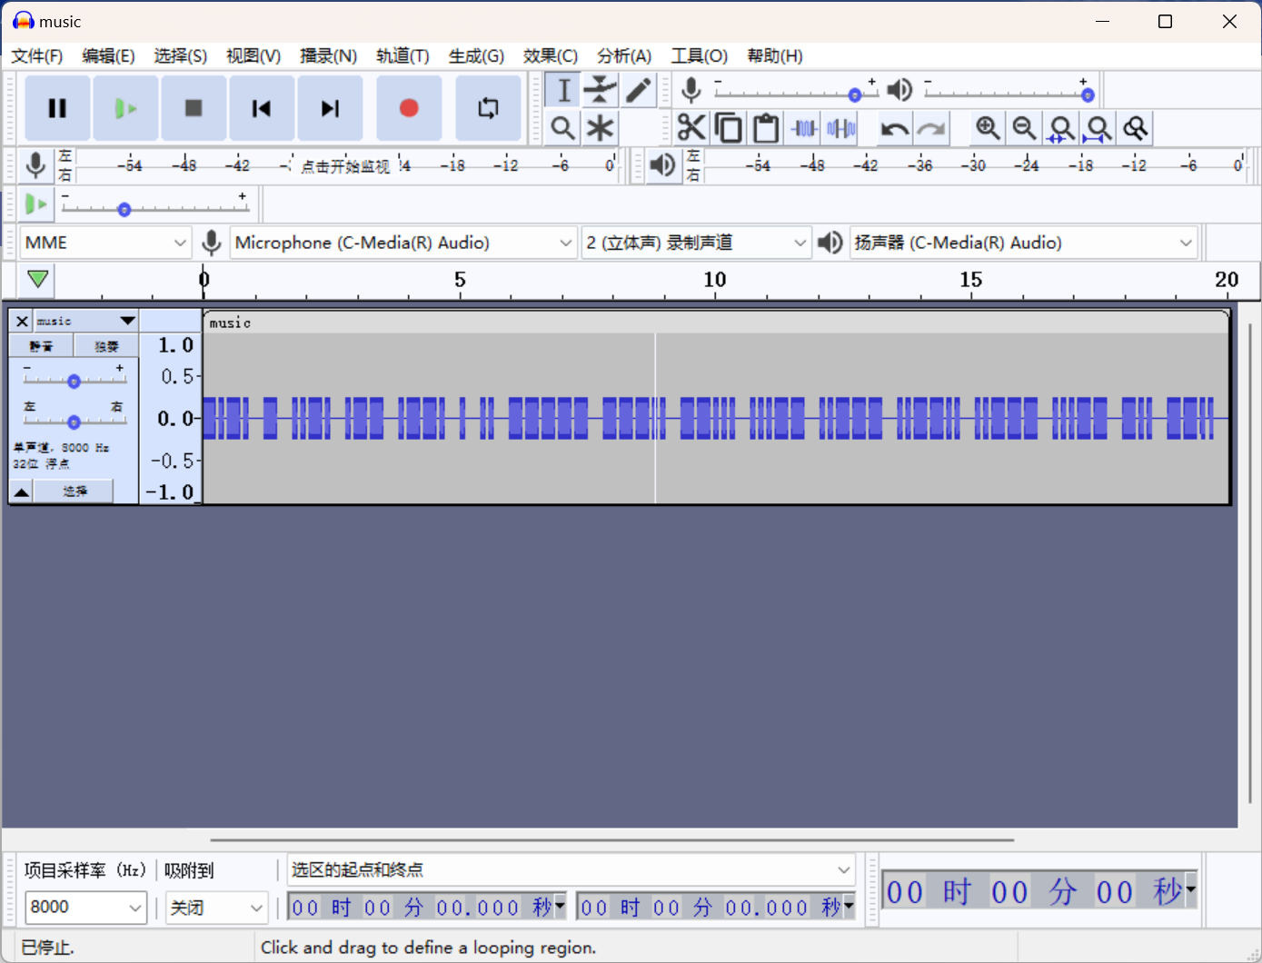Viewport: 1262px width, 963px height.
Task: Click the track close X button
Action: 22,321
